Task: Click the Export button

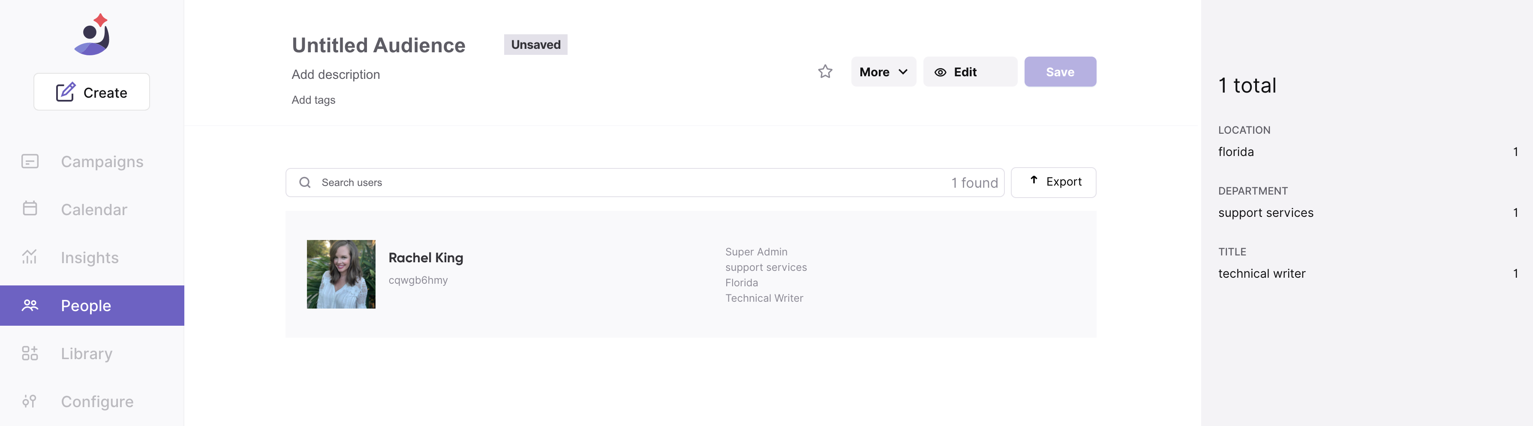Action: point(1053,182)
